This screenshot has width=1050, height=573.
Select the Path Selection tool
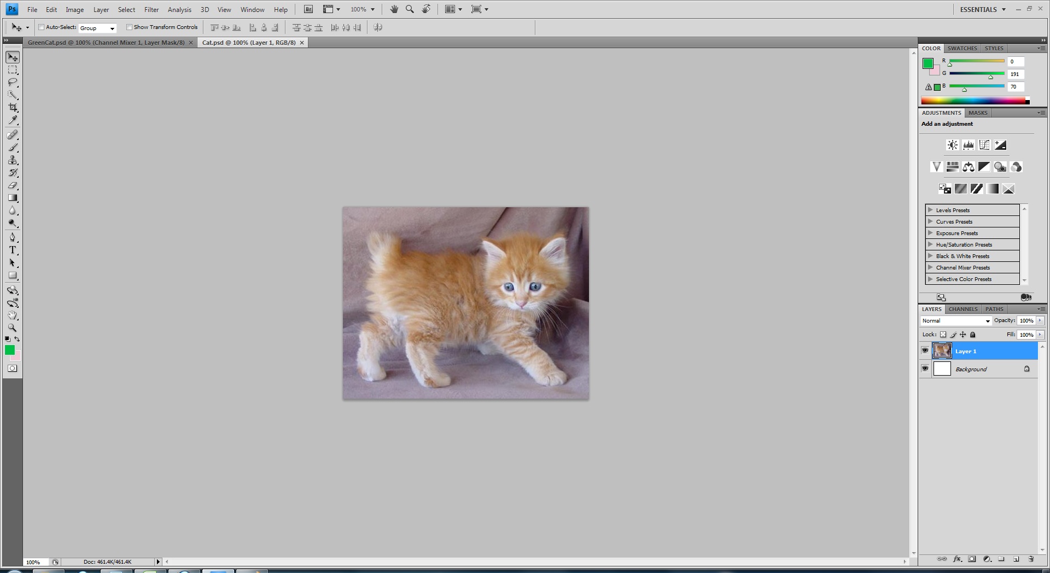[x=13, y=263]
